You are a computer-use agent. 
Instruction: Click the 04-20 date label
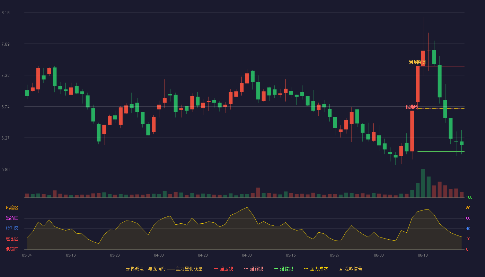(203, 255)
